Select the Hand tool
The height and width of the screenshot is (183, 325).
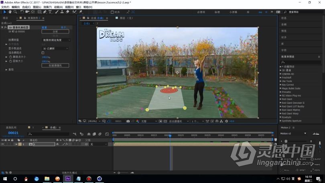10,12
